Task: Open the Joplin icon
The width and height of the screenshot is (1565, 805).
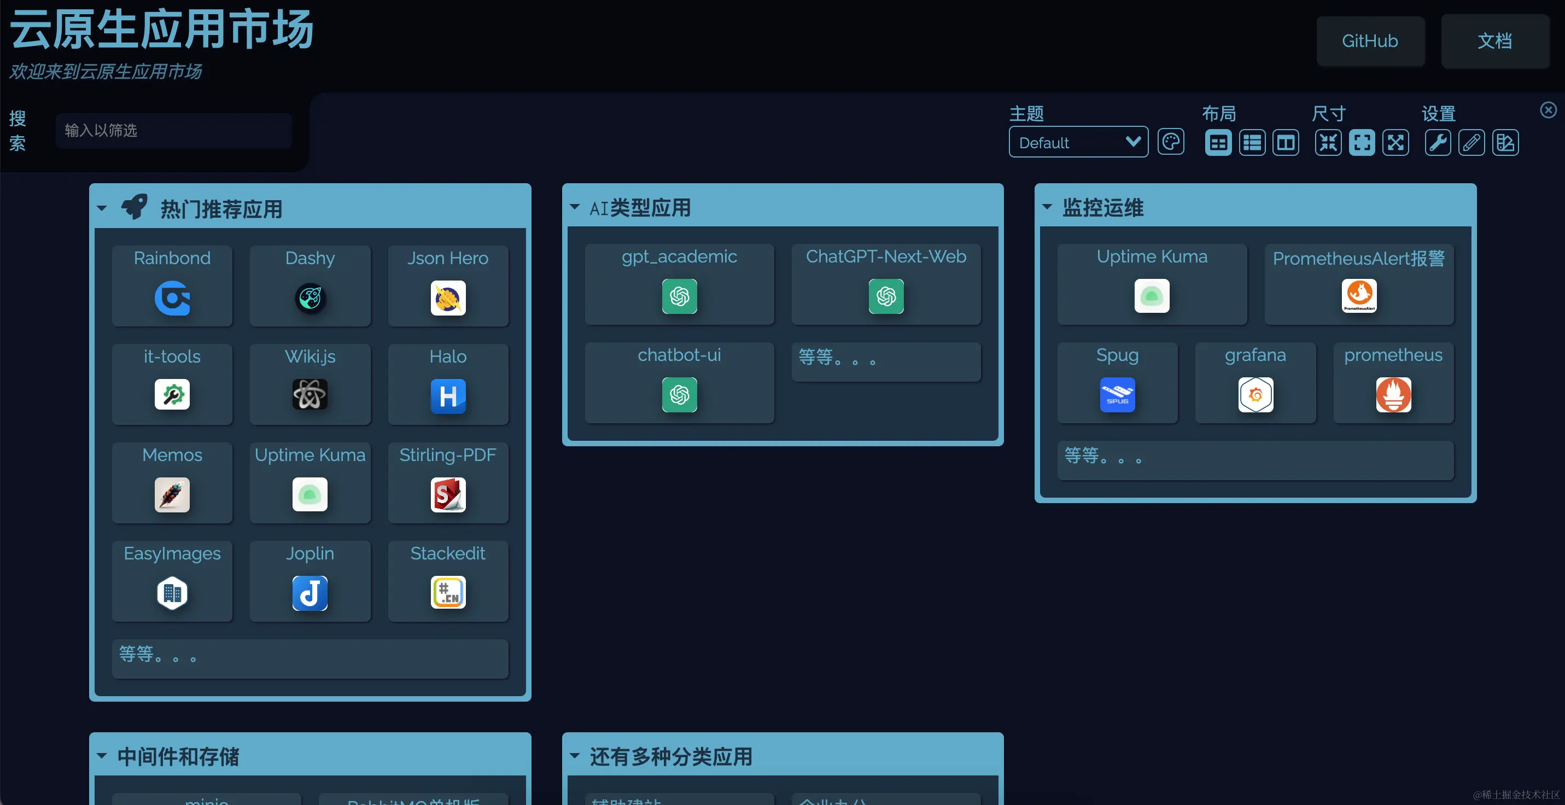Action: pyautogui.click(x=310, y=593)
